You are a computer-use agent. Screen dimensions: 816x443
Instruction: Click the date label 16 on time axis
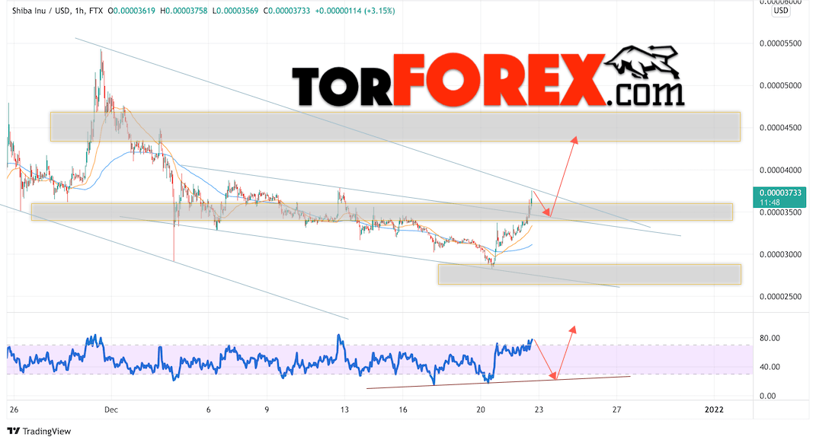(403, 410)
